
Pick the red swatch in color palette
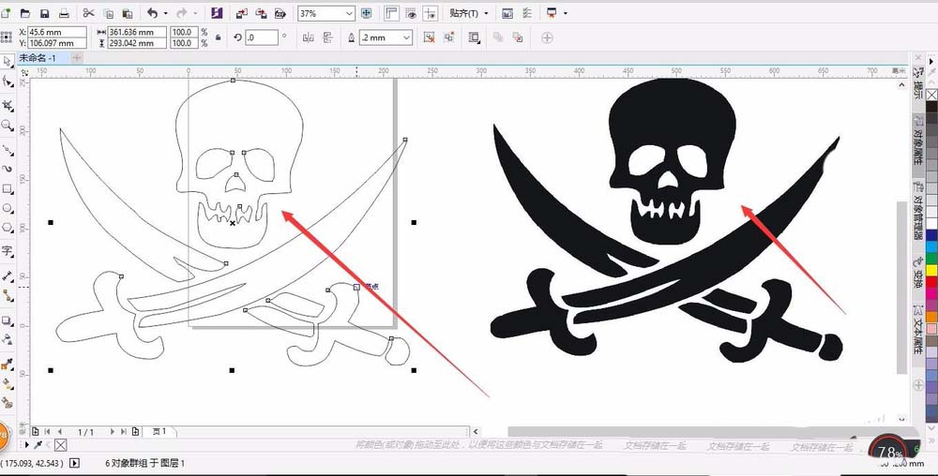point(931,283)
